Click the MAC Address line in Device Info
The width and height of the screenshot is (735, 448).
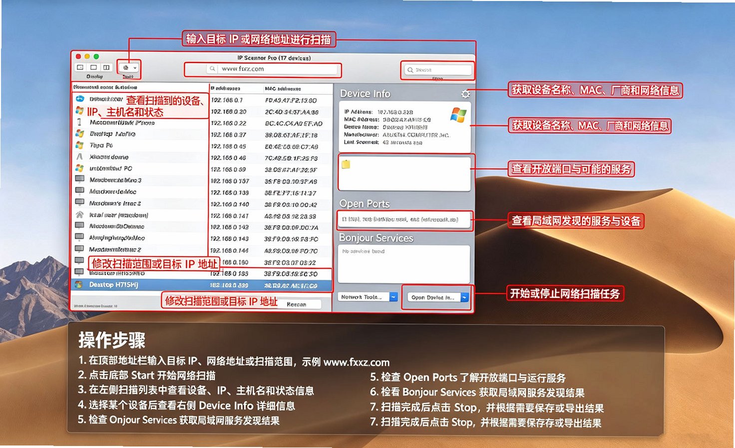click(x=387, y=119)
